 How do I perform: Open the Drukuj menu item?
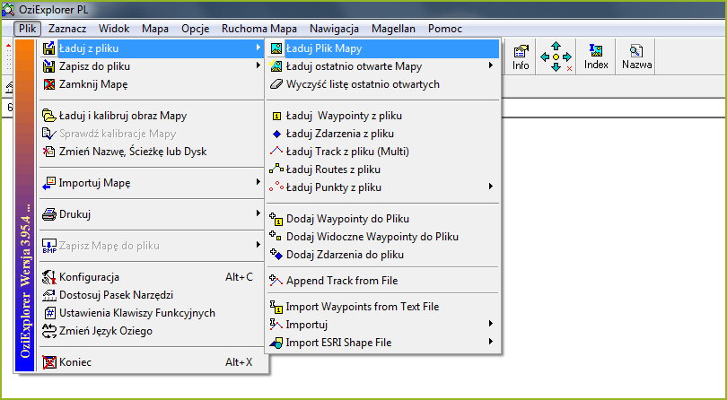point(153,214)
